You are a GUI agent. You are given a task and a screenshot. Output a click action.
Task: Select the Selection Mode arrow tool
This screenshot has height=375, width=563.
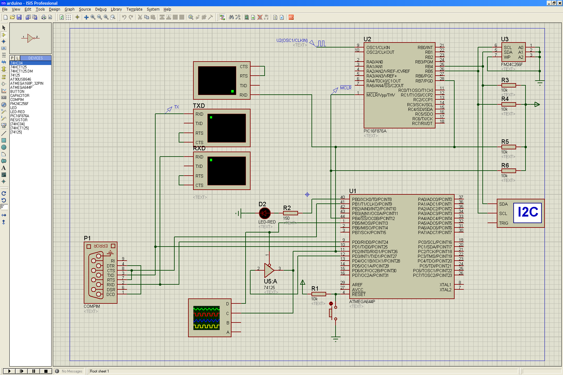[x=4, y=28]
